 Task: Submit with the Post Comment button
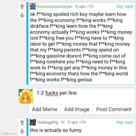pyautogui.click(x=114, y=109)
